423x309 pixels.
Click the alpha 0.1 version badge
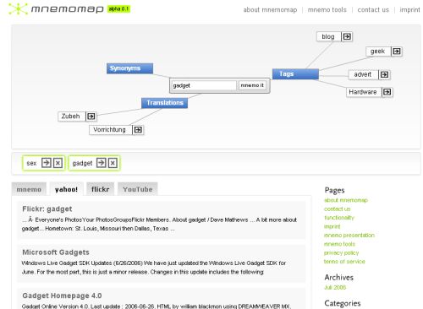point(118,9)
